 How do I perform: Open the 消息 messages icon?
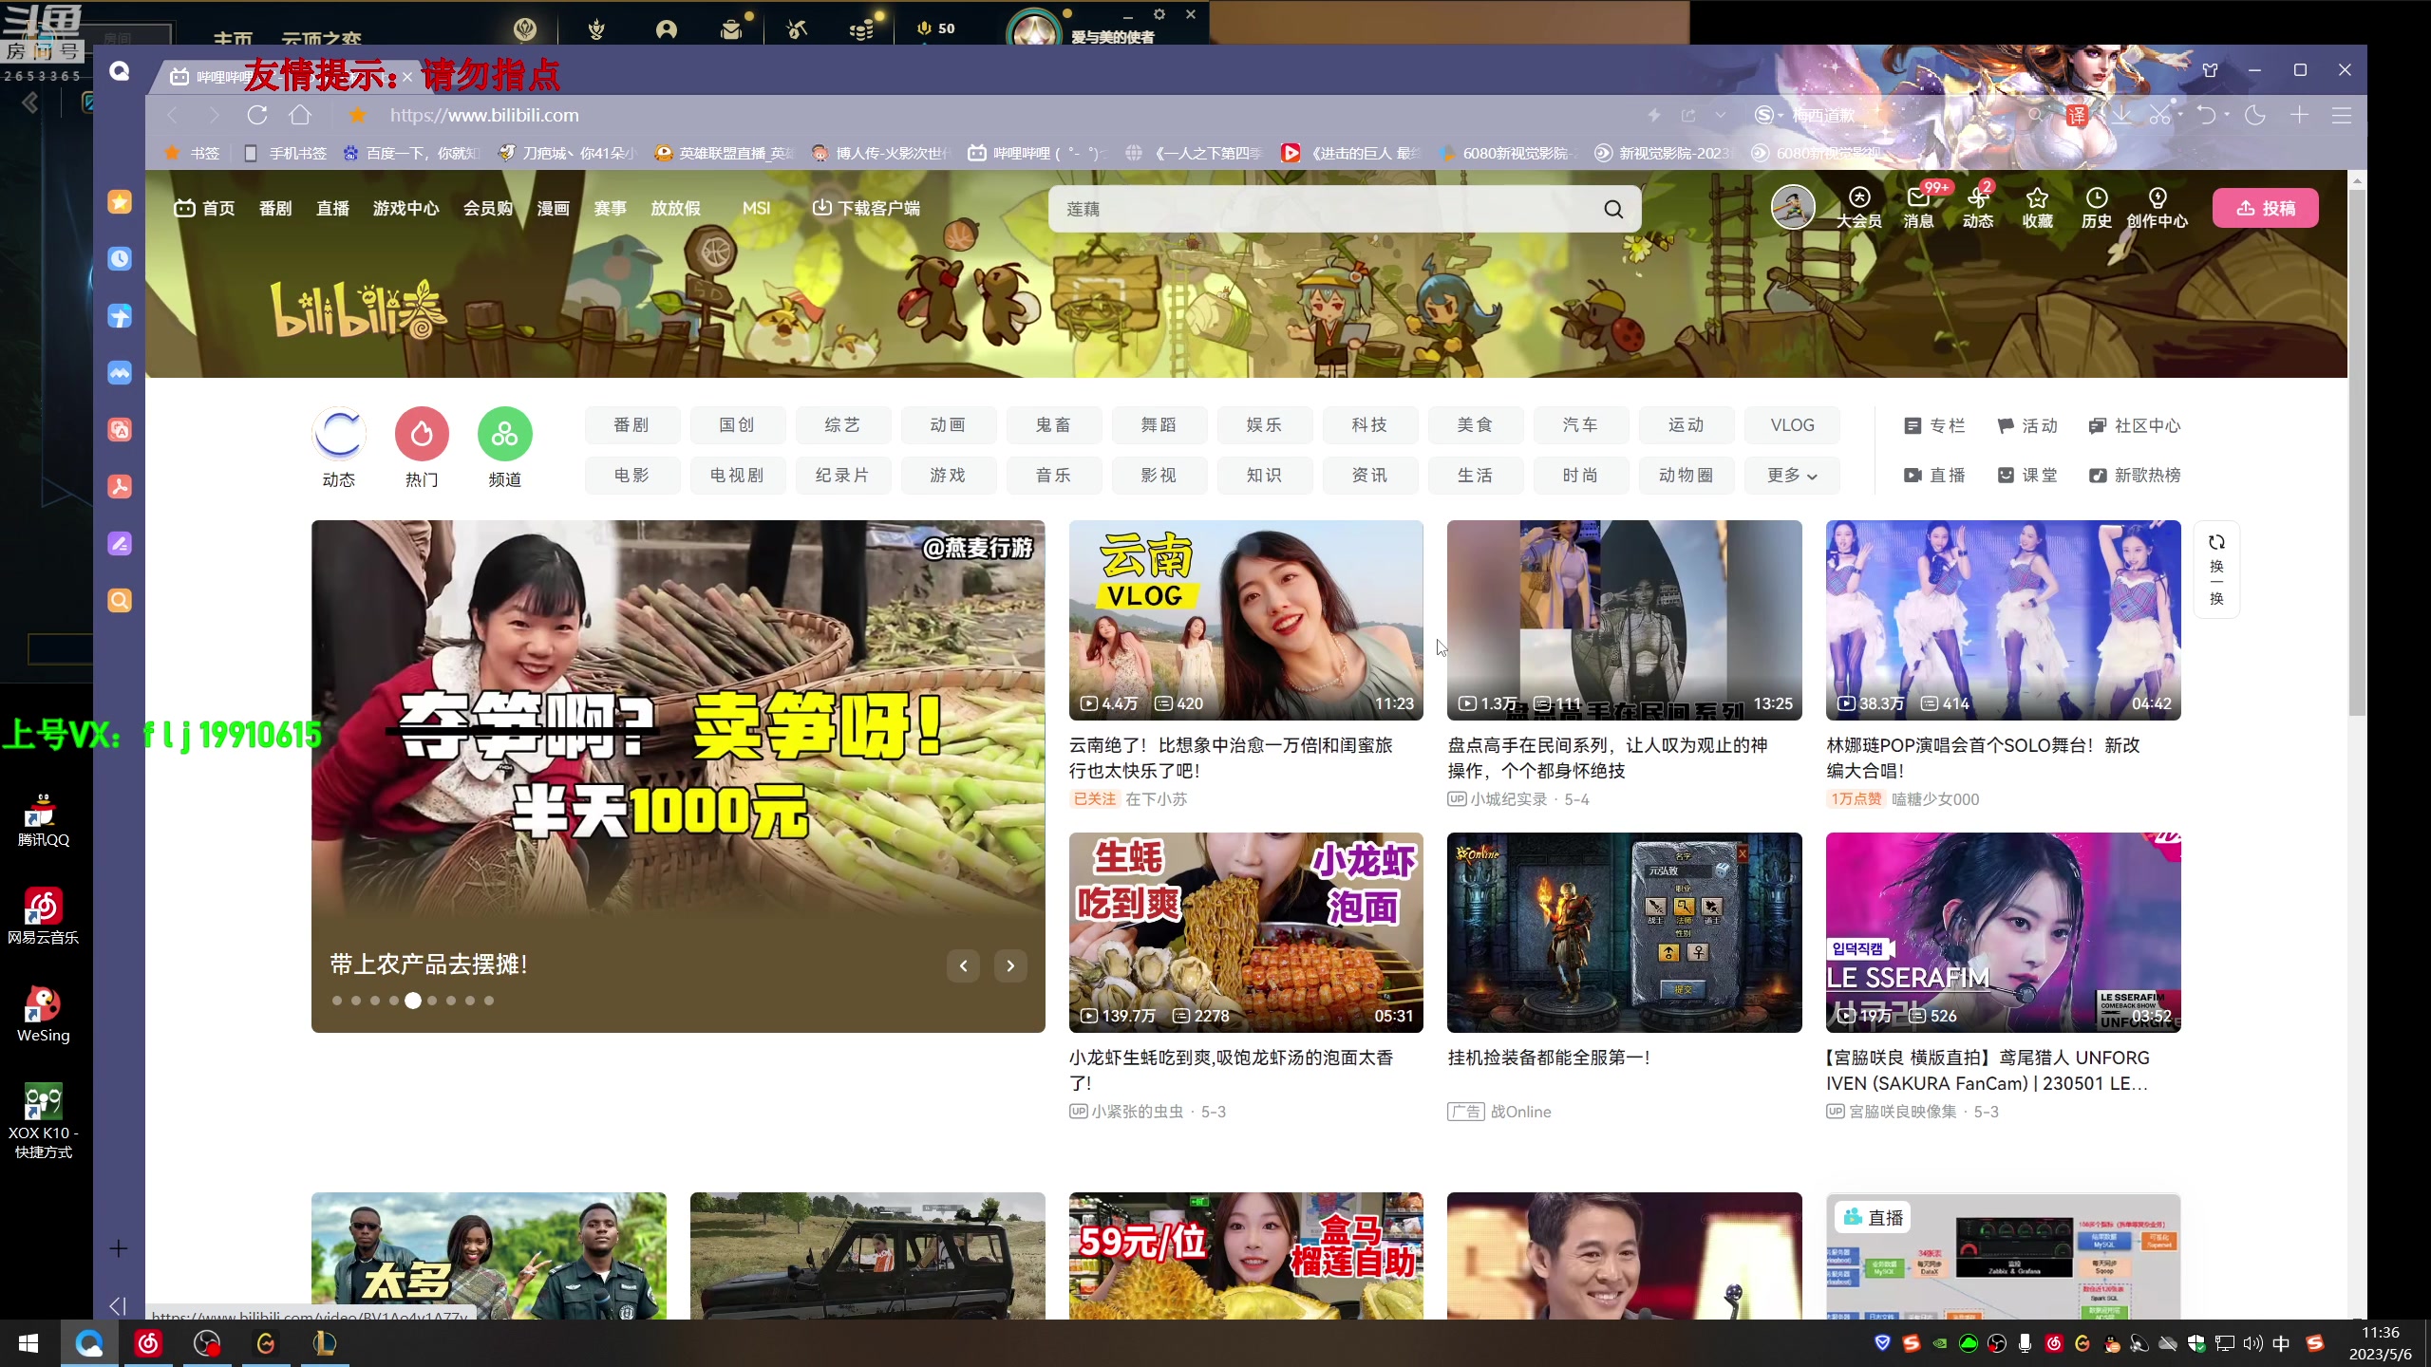coord(1918,207)
